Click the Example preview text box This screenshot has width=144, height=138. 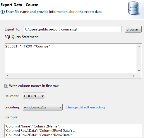pos(73,131)
